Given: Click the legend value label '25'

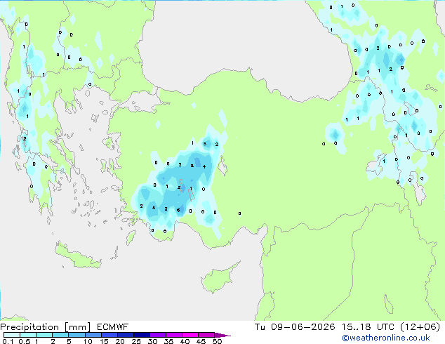Looking at the screenshot, I should pyautogui.click(x=136, y=341).
